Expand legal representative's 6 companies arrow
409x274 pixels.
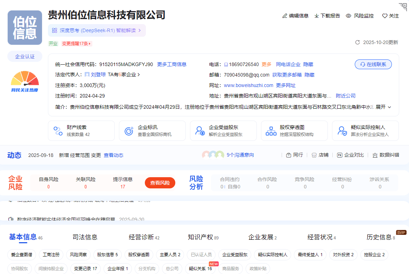tap(139, 75)
